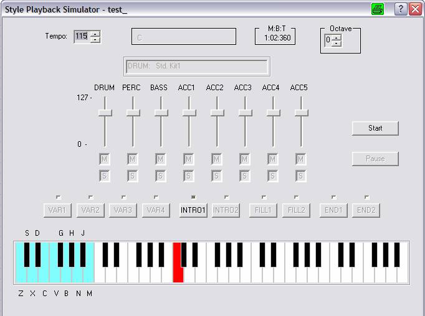The height and width of the screenshot is (316, 425).
Task: Lower Octave with the down spinner arrow
Action: point(337,43)
